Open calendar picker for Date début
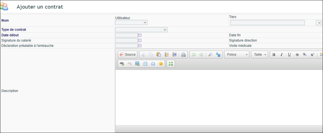Image resolution: width=323 pixels, height=133 pixels. (140, 35)
